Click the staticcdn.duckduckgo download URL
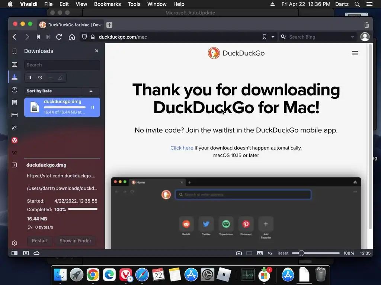381x285 pixels. [x=61, y=176]
